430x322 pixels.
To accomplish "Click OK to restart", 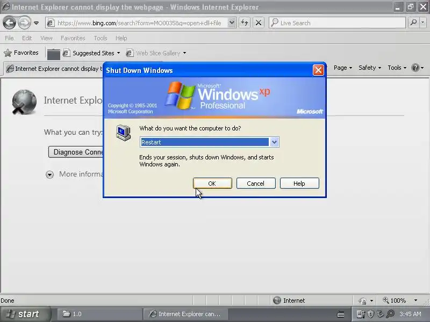I will coord(212,184).
